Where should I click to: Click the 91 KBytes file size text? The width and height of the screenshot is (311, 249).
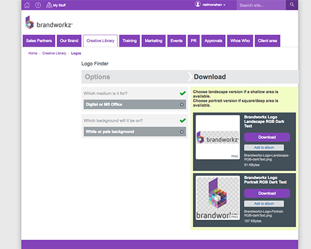[x=252, y=165]
